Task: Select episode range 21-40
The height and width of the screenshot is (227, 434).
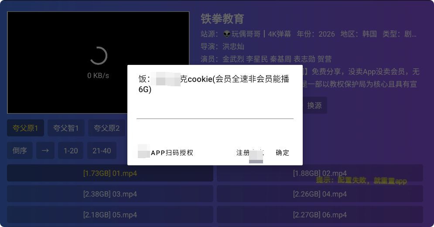Action: point(102,151)
